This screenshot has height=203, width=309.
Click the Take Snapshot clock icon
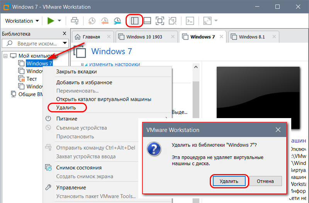point(92,20)
